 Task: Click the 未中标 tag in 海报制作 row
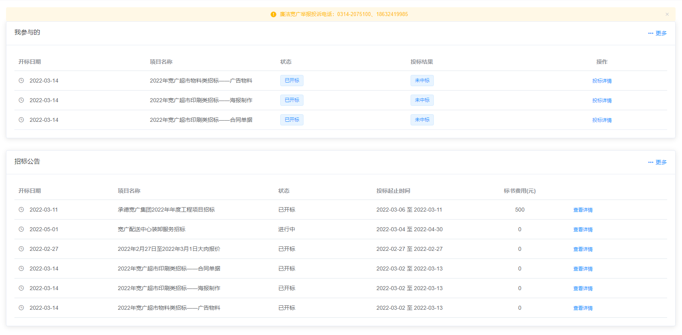422,100
